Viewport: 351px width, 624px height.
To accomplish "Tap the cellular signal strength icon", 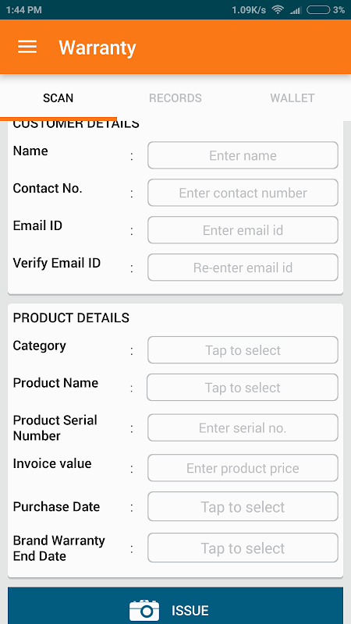I will coord(296,10).
